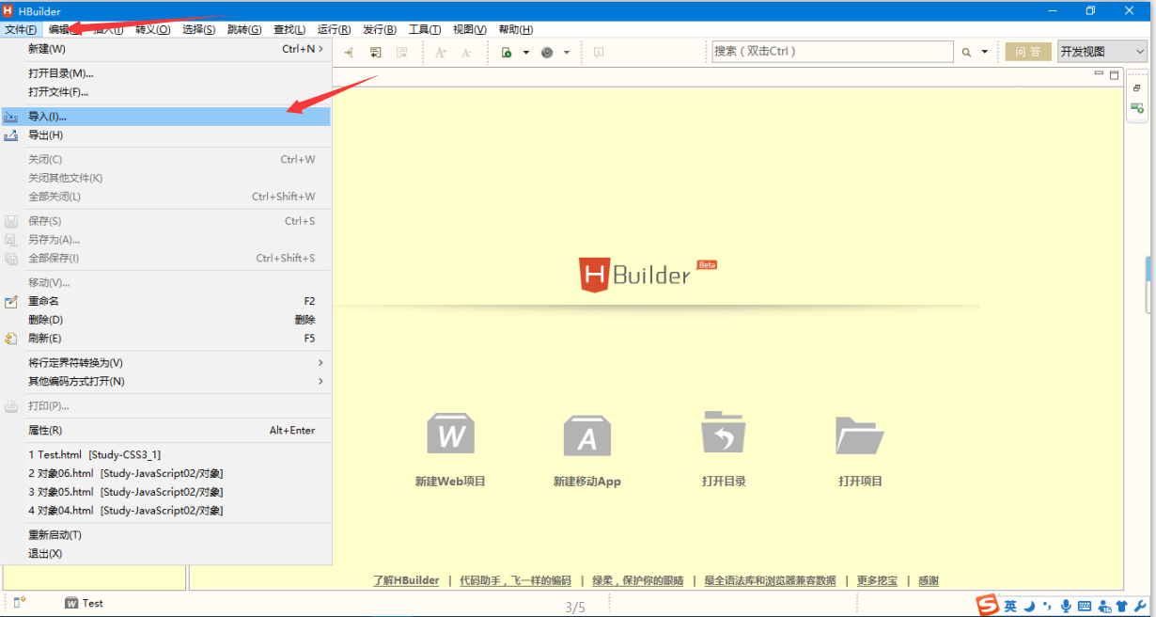Viewport: 1156px width, 617px height.
Task: Expand the search options dropdown arrow
Action: 985,53
